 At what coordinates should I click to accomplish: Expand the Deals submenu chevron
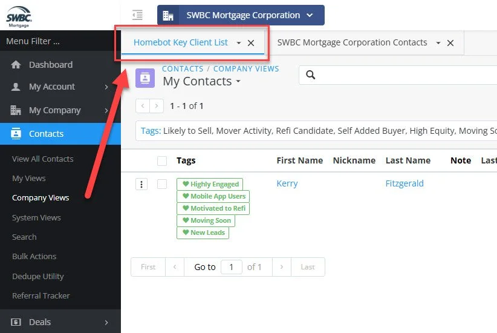106,322
